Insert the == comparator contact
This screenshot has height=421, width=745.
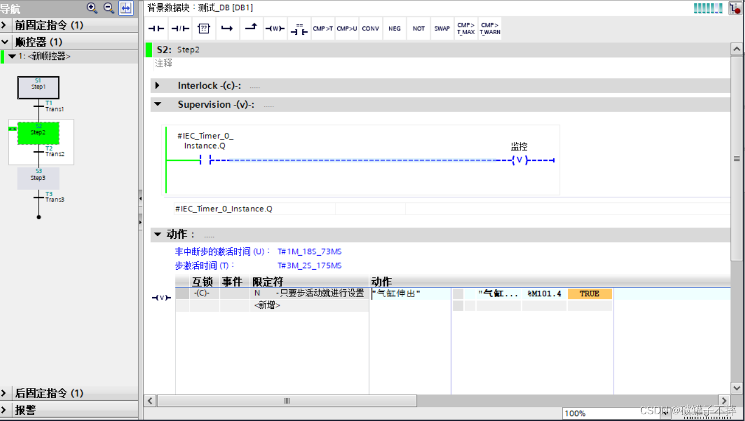(299, 29)
